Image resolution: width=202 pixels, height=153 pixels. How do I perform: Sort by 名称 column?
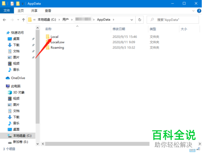click(48, 29)
